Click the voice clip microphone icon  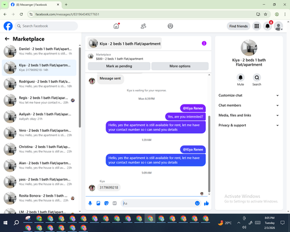click(90, 203)
